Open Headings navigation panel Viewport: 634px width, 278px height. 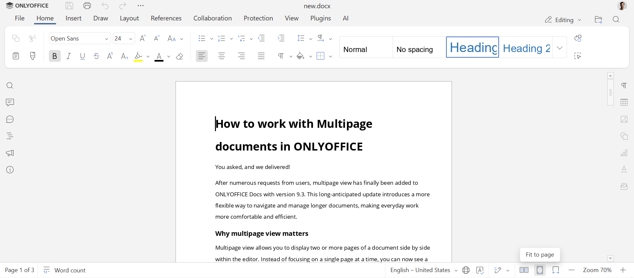coord(10,136)
